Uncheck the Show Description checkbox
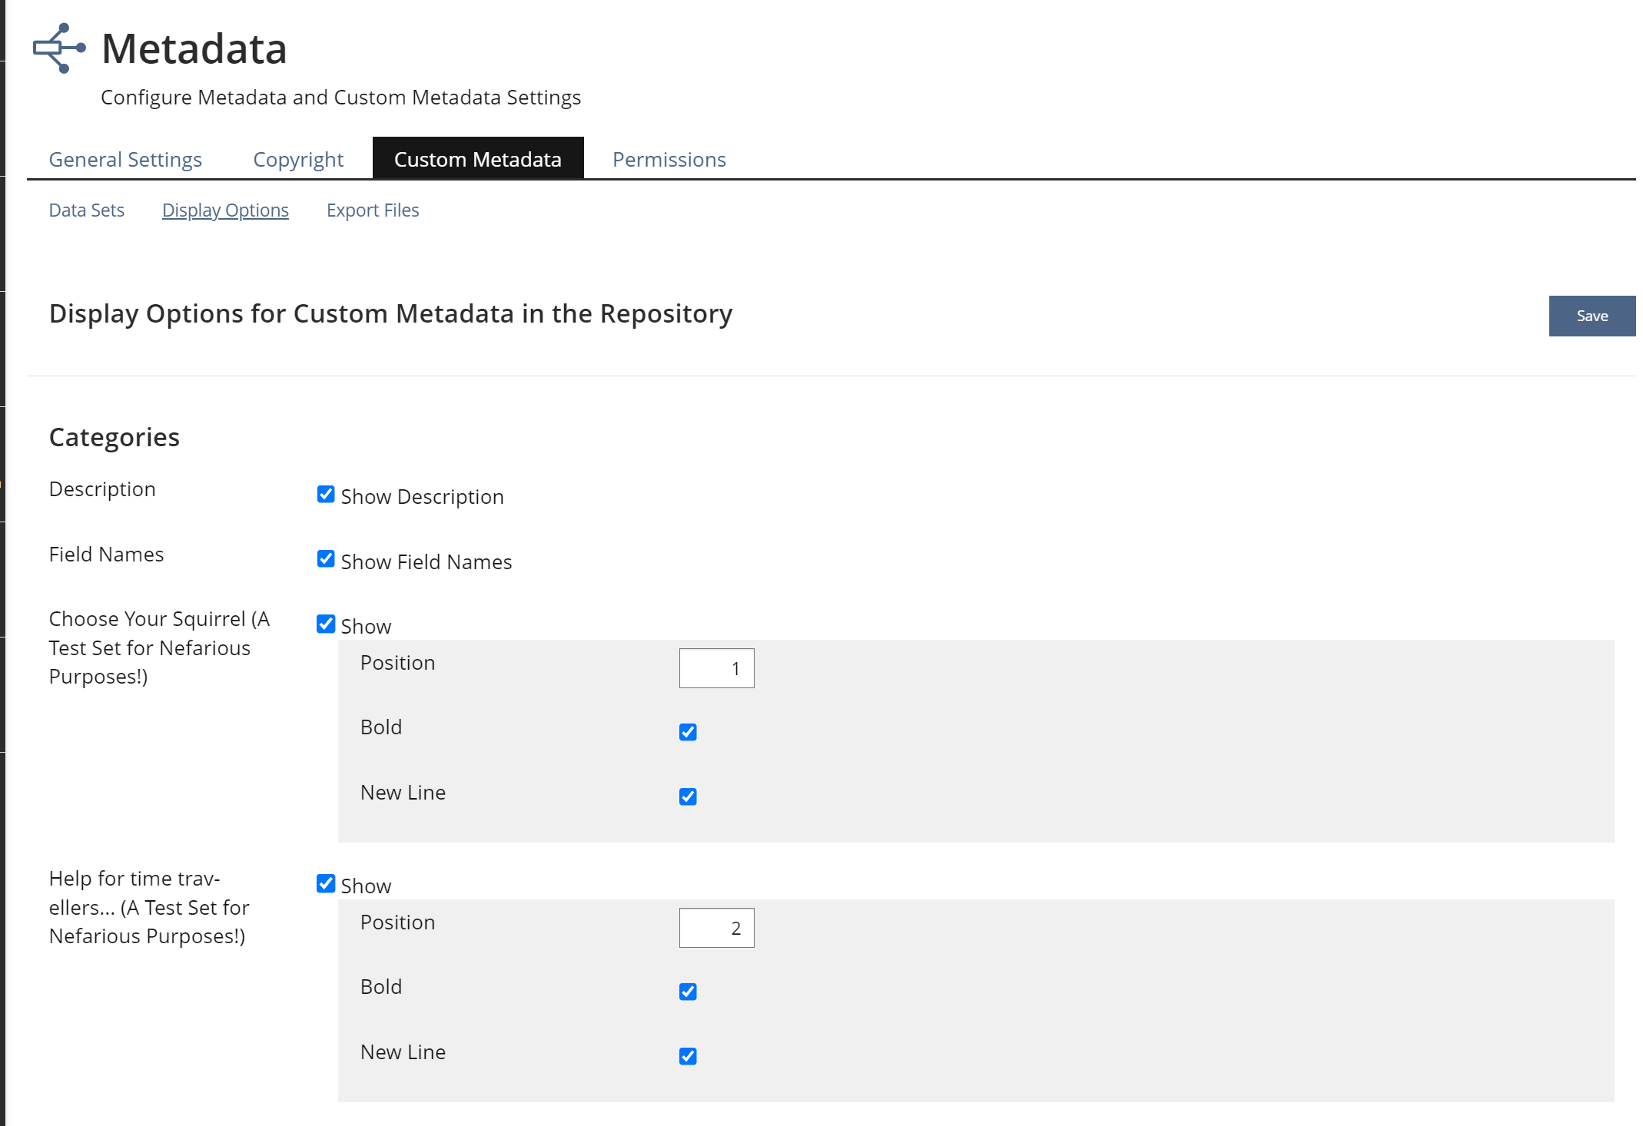 326,495
